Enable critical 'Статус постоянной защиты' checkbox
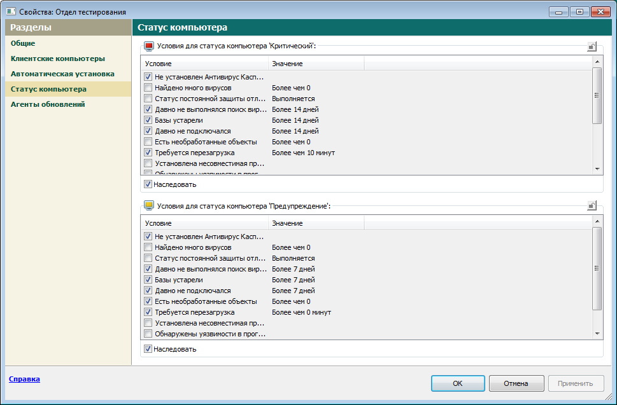The image size is (617, 405). (x=148, y=99)
